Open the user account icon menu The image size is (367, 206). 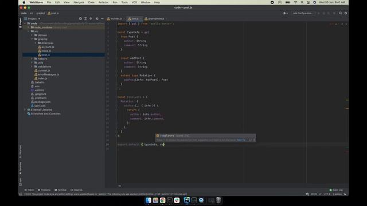[x=285, y=13]
